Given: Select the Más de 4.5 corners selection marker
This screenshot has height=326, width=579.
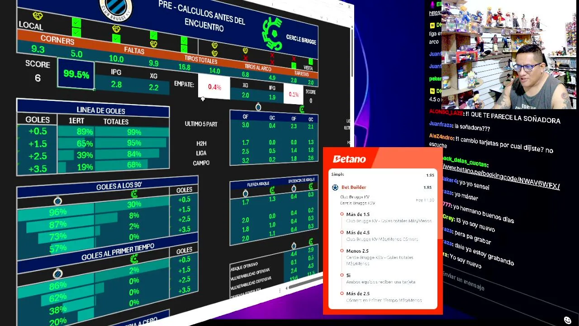Looking at the screenshot, I should pyautogui.click(x=342, y=232).
